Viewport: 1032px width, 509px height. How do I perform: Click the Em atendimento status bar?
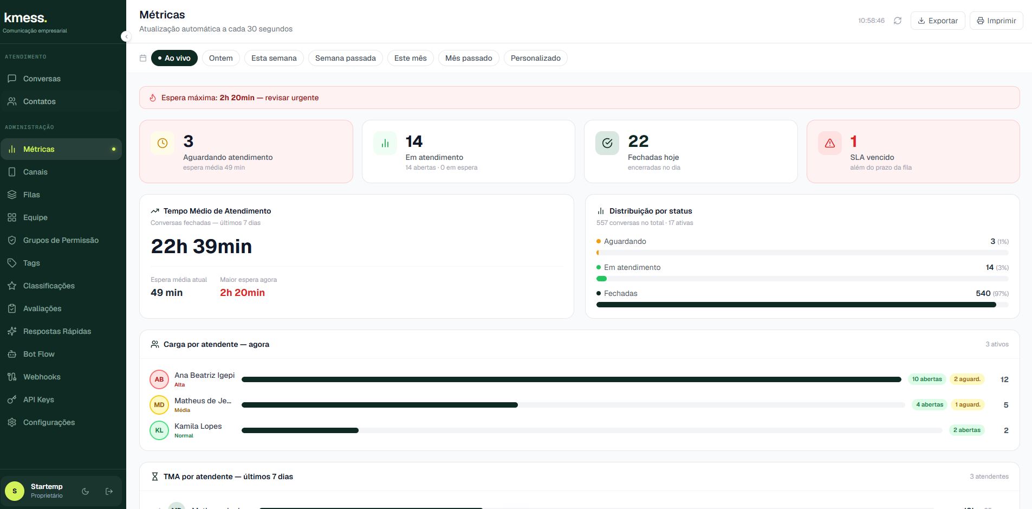point(802,279)
